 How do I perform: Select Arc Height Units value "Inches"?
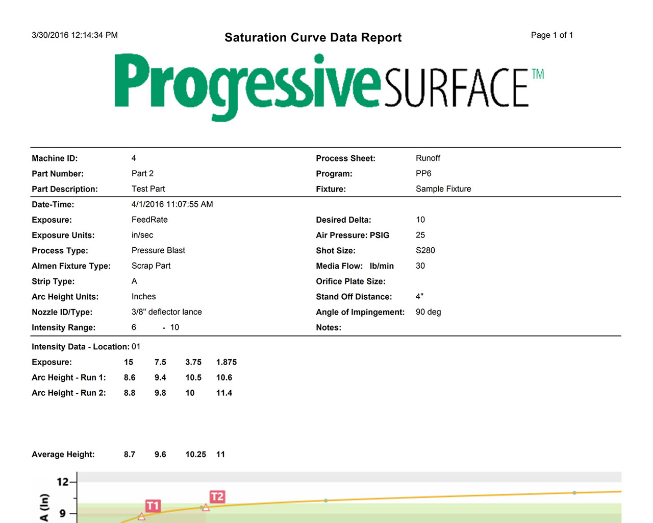(144, 296)
